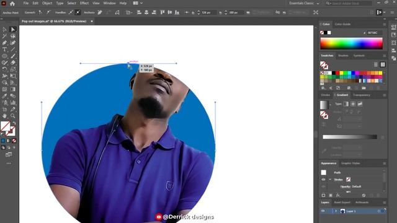Choose the Magic Wand tool
The height and width of the screenshot is (223, 397).
4,36
